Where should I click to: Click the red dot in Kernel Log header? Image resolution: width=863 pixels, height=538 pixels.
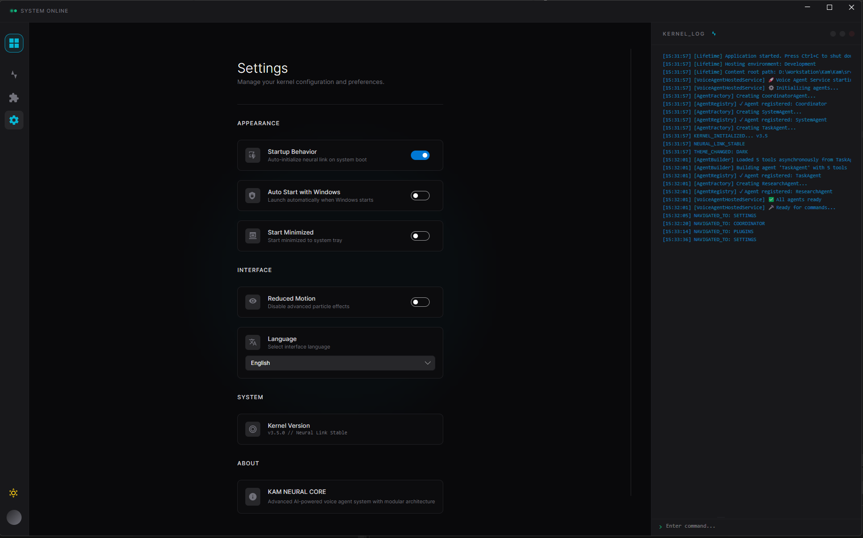[852, 34]
